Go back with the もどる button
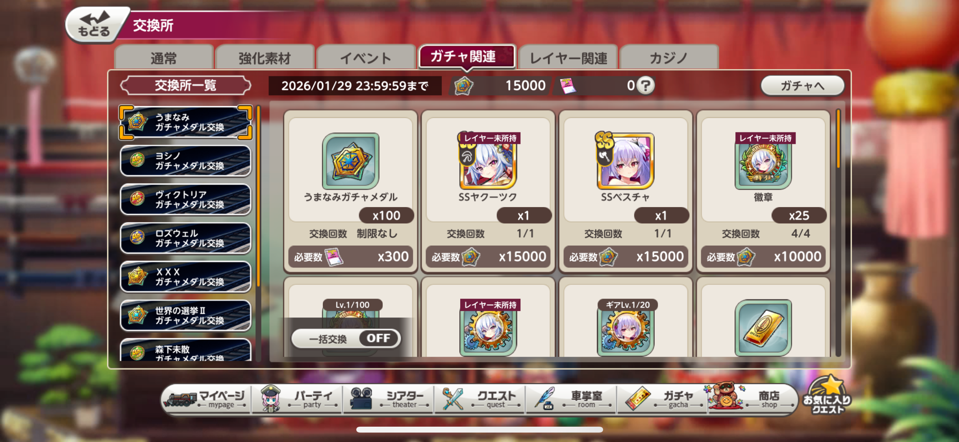The width and height of the screenshot is (959, 442). click(94, 24)
